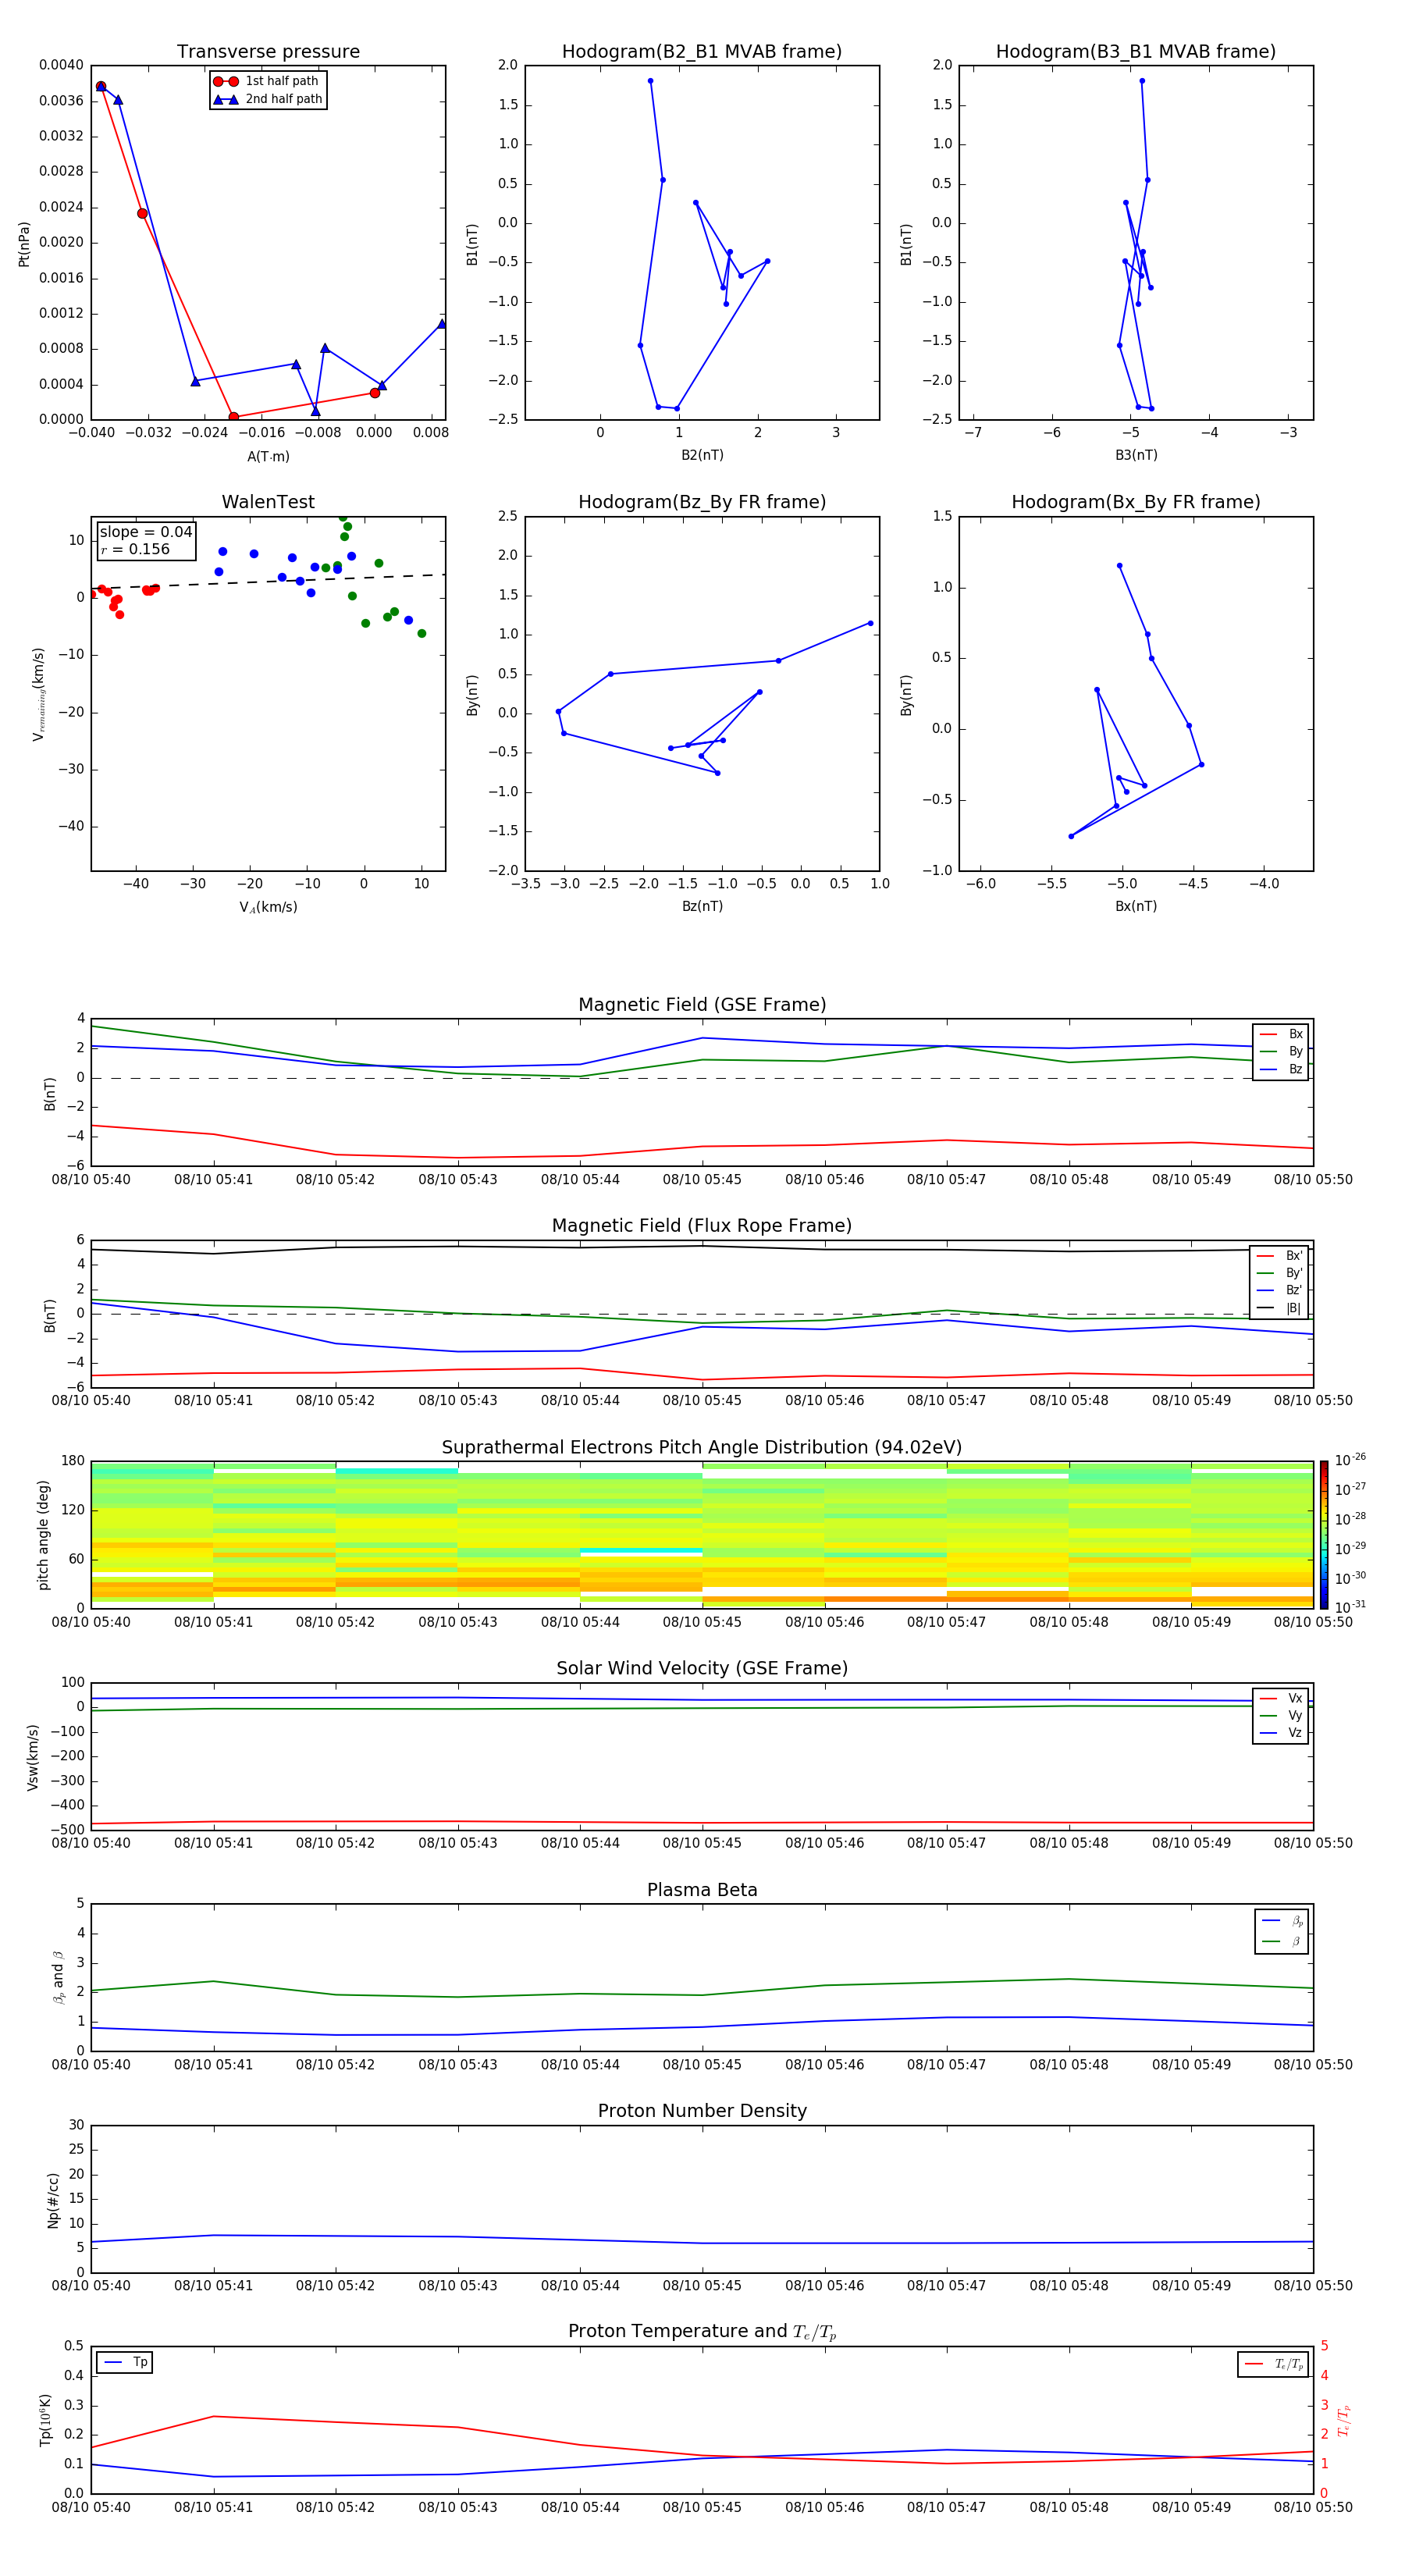Click the black |B| line in Flux Rope panel
Viewport: 1405px width, 2576px height.
click(x=702, y=1246)
